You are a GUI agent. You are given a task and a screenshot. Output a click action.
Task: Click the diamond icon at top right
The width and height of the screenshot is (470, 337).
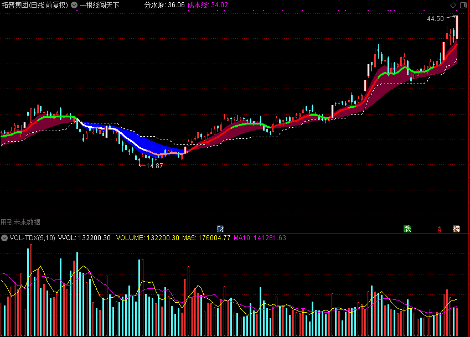[453, 5]
